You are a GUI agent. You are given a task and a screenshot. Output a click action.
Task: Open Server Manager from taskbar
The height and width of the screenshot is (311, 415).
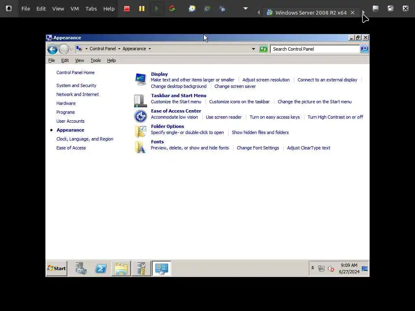pos(81,268)
